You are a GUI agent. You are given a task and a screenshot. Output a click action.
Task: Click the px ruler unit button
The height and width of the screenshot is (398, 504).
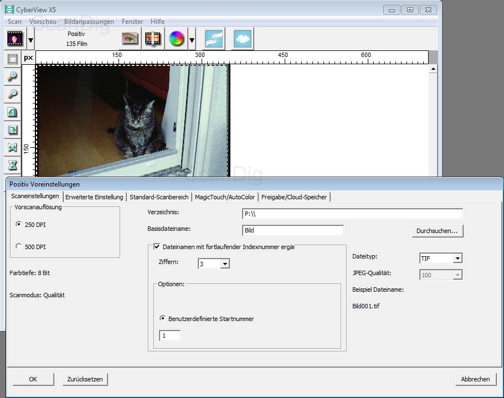coord(28,58)
